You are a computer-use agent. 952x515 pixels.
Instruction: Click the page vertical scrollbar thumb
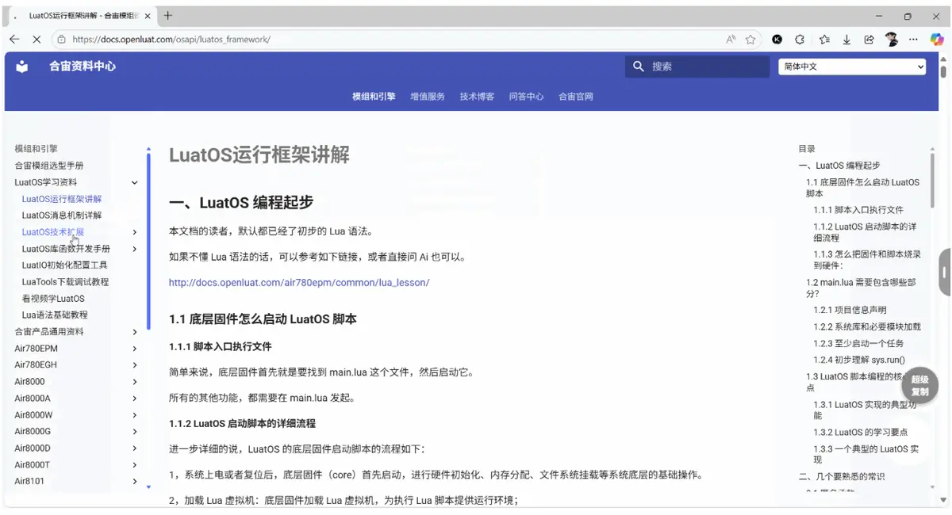943,71
